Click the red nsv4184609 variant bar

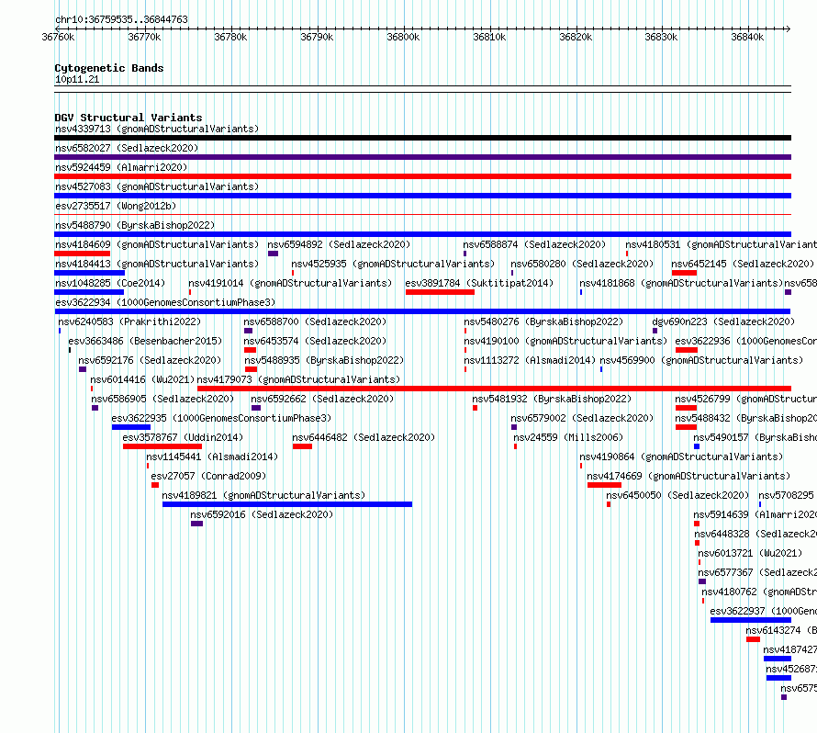pos(83,254)
